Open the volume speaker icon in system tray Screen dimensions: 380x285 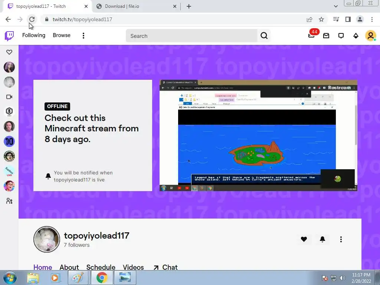coord(343,278)
